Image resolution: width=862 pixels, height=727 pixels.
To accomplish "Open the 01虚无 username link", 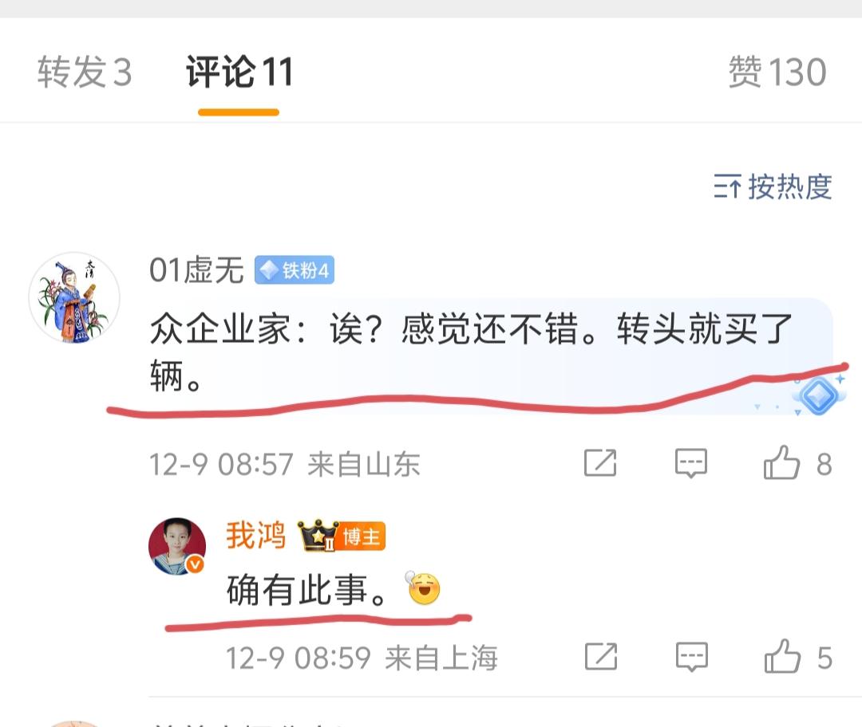I will click(x=196, y=270).
